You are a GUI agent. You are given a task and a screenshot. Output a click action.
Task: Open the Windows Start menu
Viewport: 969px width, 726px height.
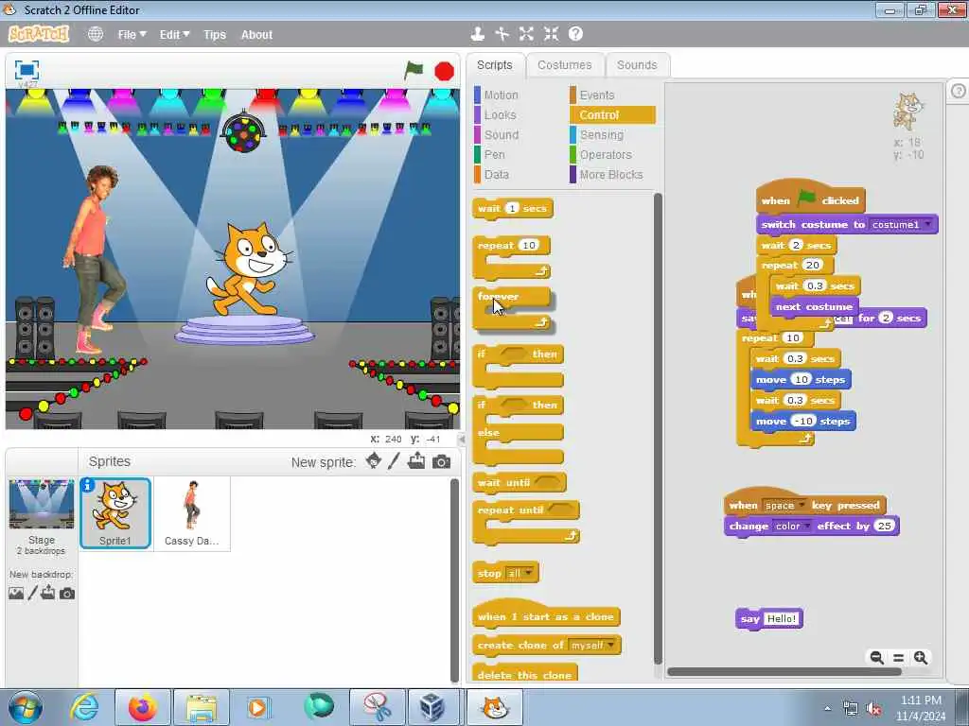tap(26, 707)
